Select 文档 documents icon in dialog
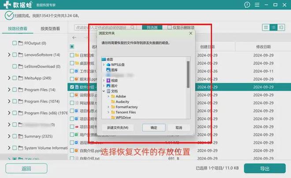This screenshot has width=291, height=178. tap(108, 91)
